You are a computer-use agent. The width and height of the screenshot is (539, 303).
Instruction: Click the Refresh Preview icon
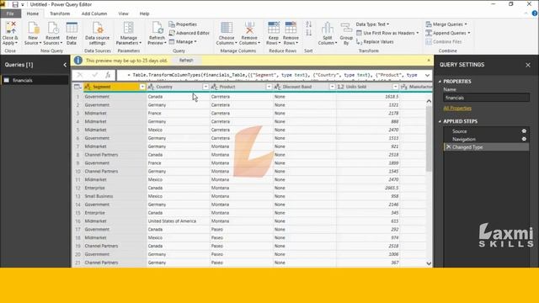tap(157, 28)
